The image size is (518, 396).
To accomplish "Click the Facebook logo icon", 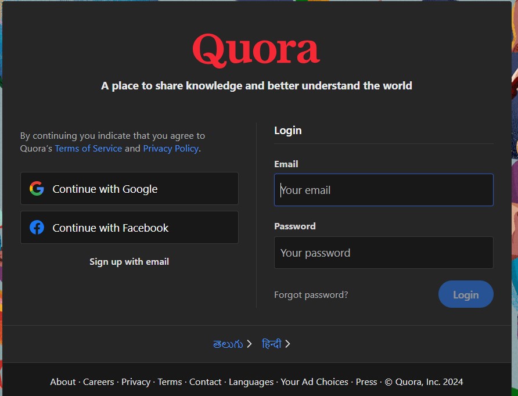I will [x=37, y=228].
